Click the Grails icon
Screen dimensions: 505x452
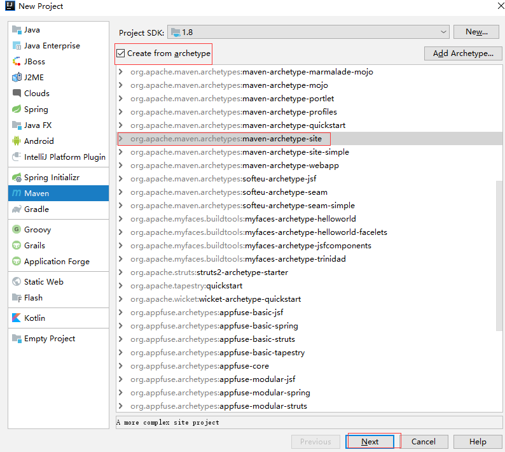pos(17,245)
